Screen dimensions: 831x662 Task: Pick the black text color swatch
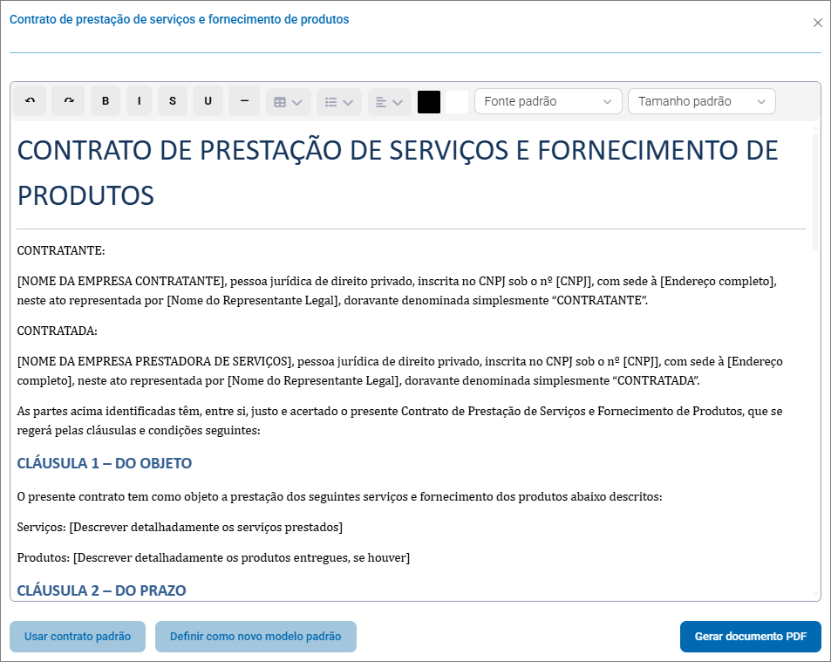[429, 102]
